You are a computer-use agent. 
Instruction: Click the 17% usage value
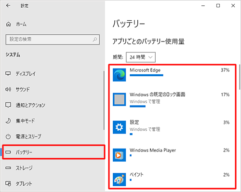coord(225,95)
